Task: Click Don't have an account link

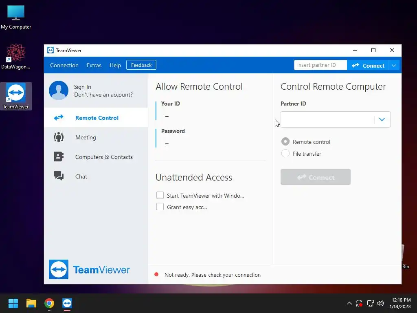Action: [103, 95]
